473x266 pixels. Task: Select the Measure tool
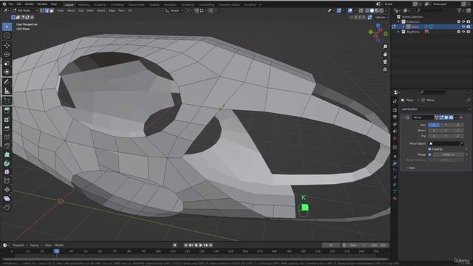pyautogui.click(x=7, y=90)
